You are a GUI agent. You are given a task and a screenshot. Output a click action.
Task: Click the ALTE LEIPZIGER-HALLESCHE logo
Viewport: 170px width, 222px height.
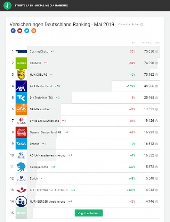coord(21,190)
